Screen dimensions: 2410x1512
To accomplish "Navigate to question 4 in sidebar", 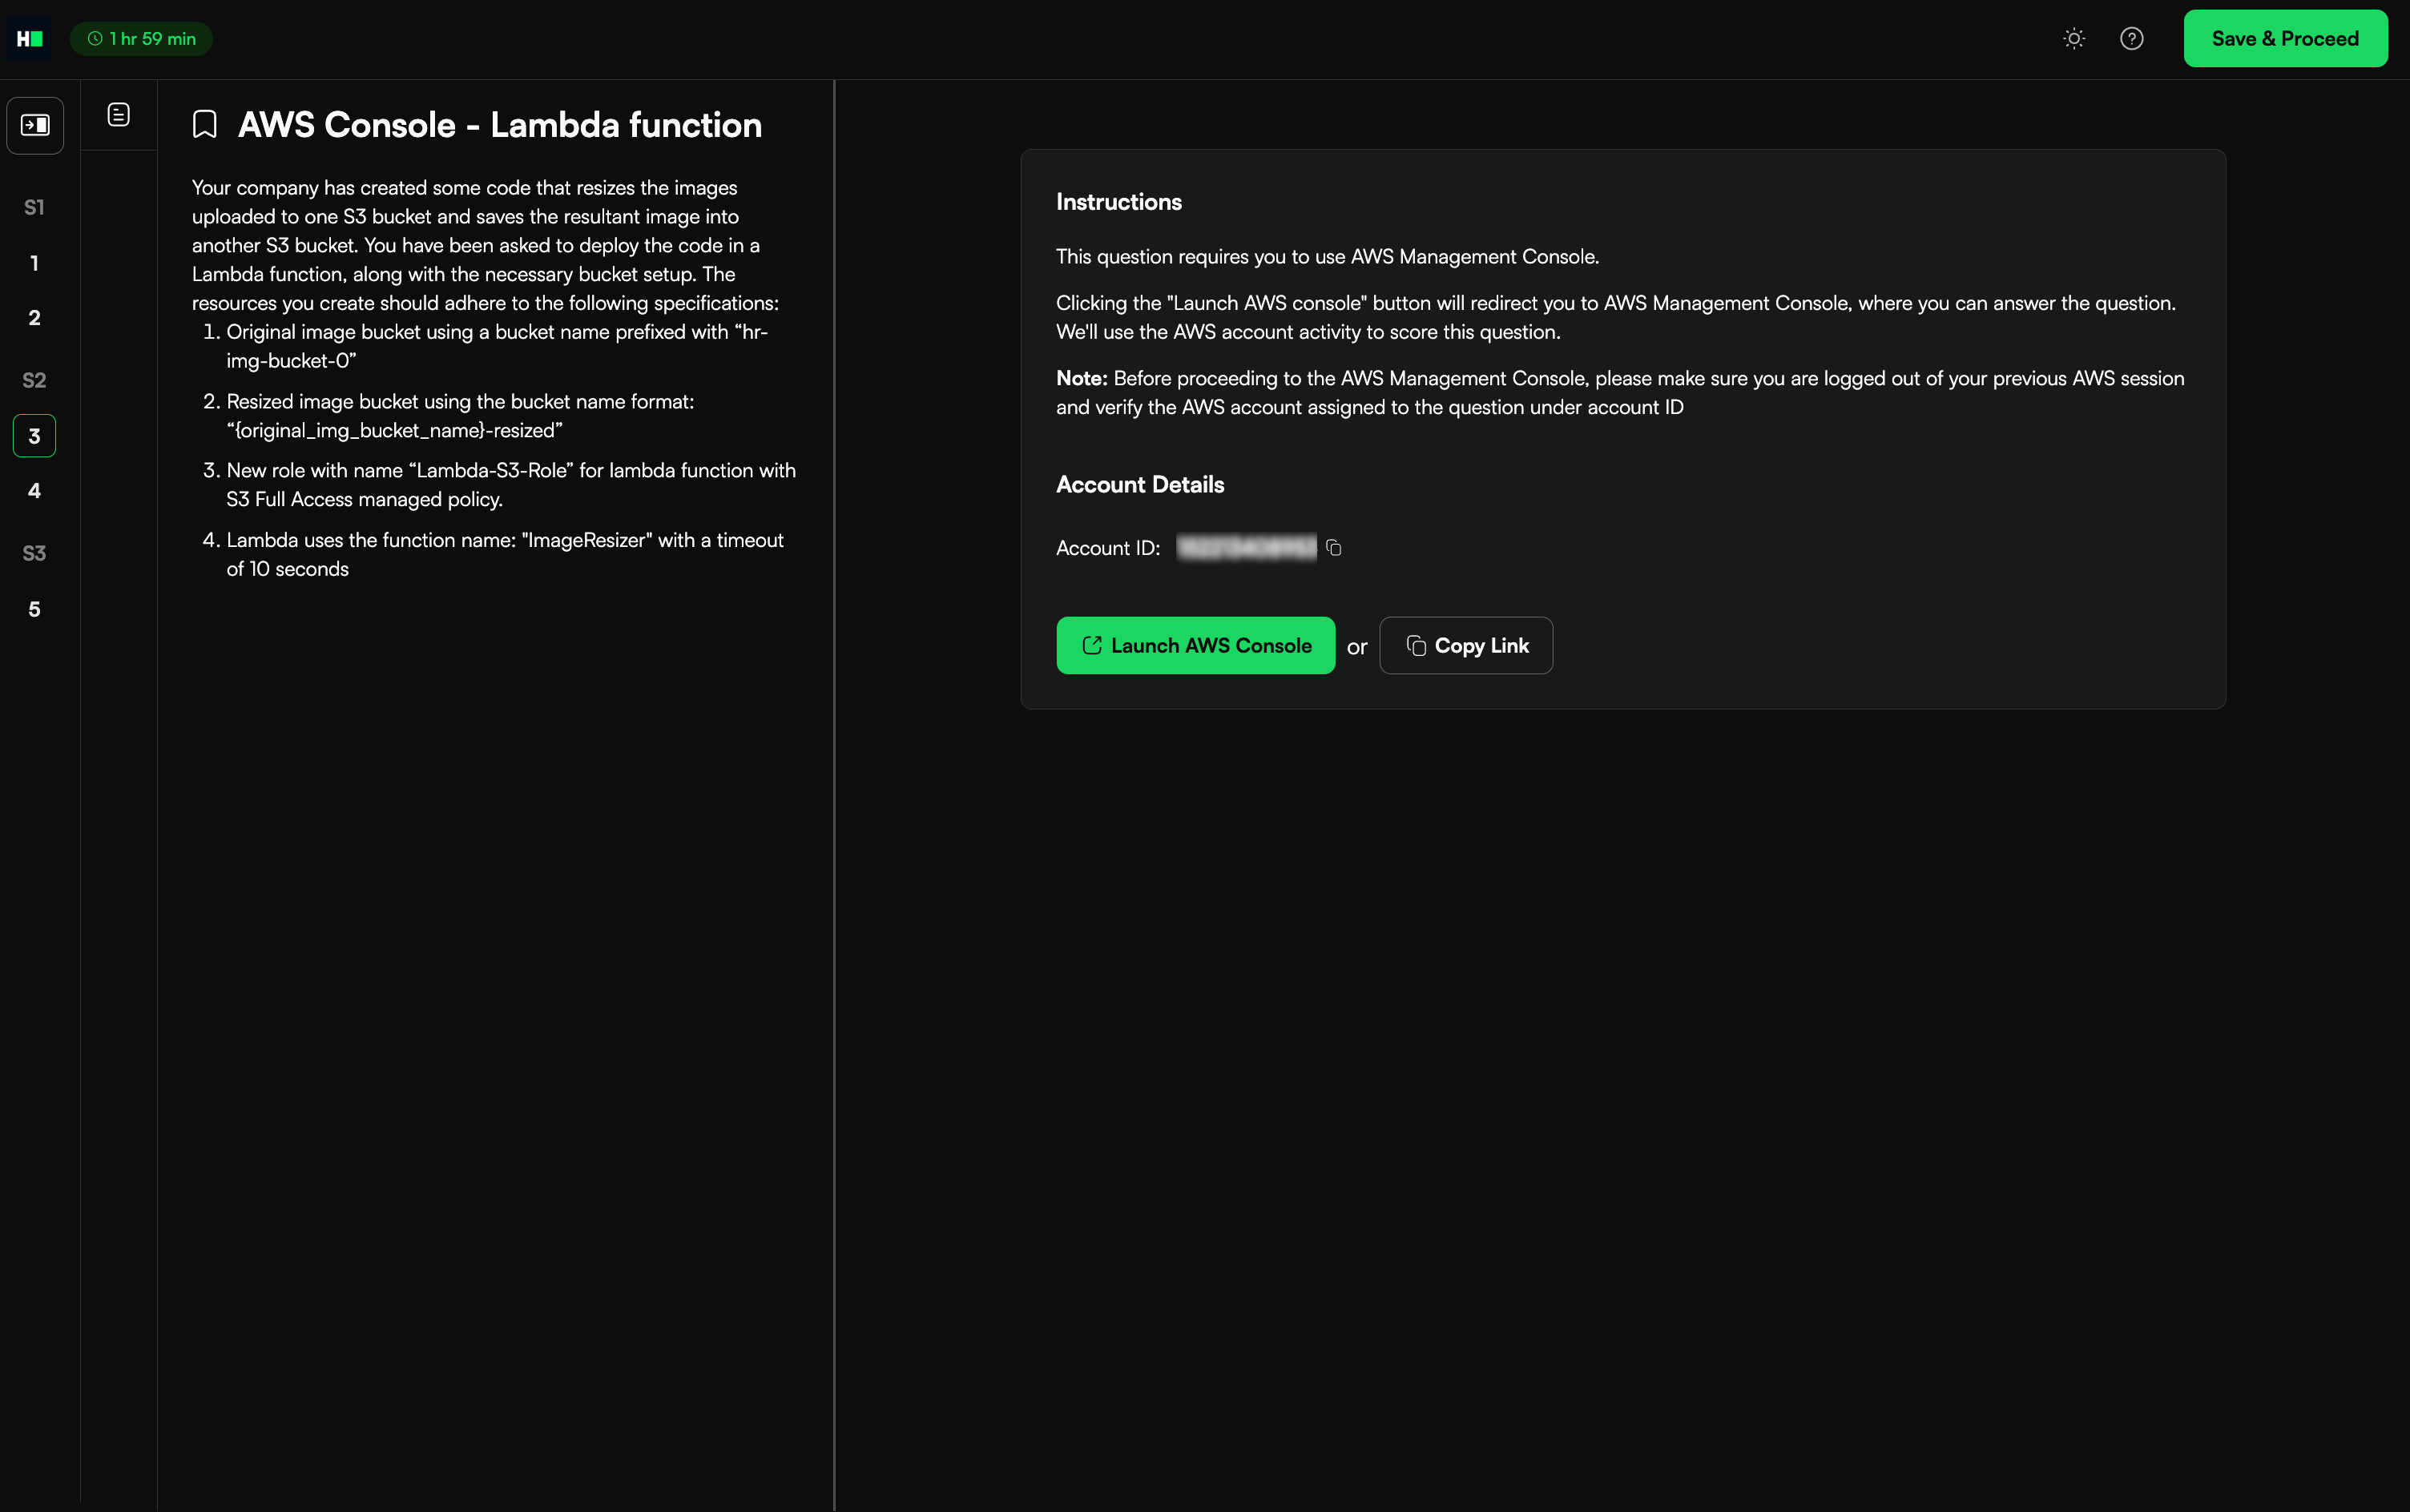I will pos(34,491).
